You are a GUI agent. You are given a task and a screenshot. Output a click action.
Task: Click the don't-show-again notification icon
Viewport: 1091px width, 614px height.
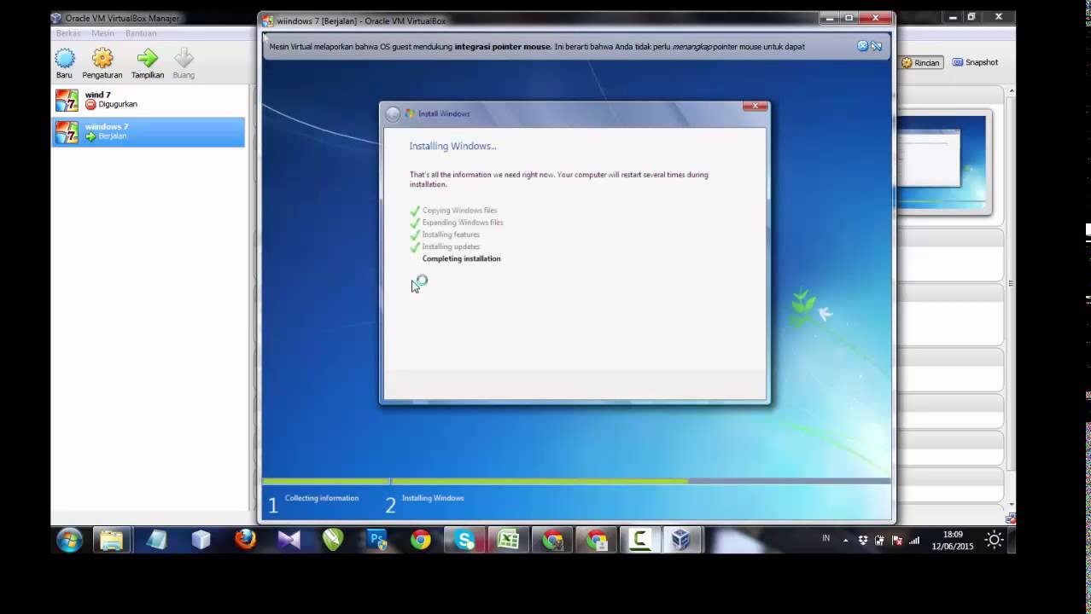pos(876,46)
